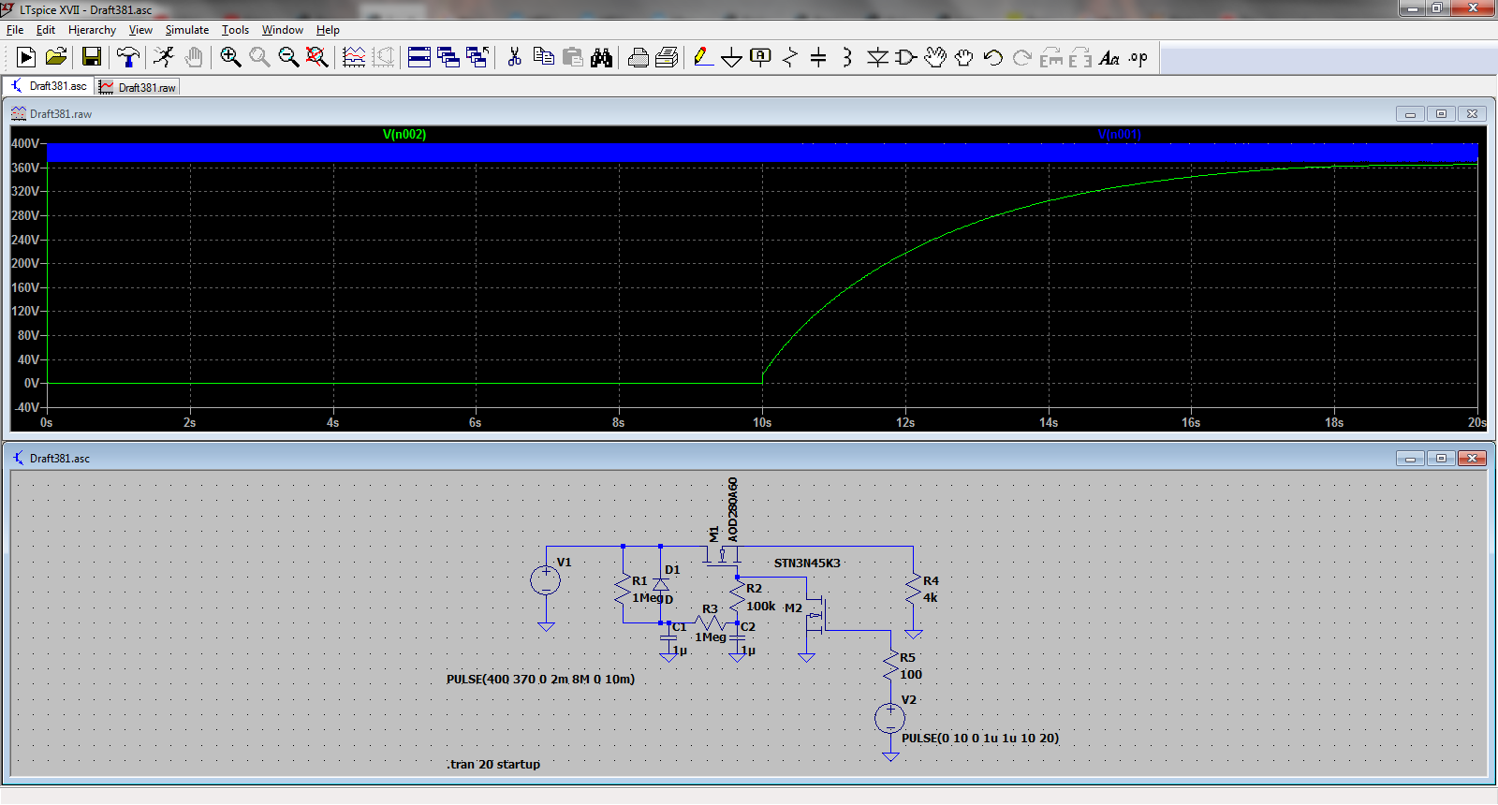Open the Simulate menu
The width and height of the screenshot is (1498, 805).
click(186, 30)
